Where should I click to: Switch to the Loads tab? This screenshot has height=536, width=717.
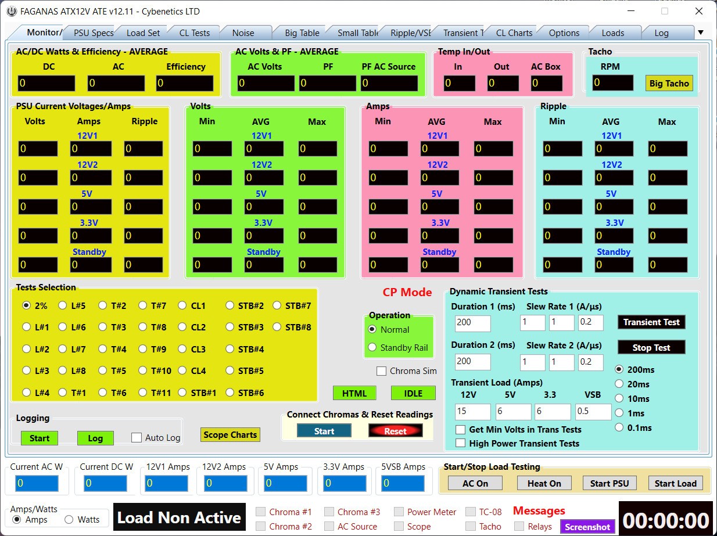coord(612,33)
